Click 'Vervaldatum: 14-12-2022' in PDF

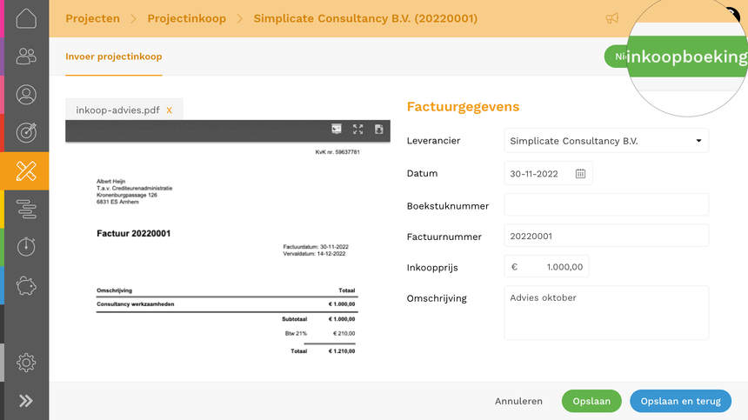click(x=314, y=254)
